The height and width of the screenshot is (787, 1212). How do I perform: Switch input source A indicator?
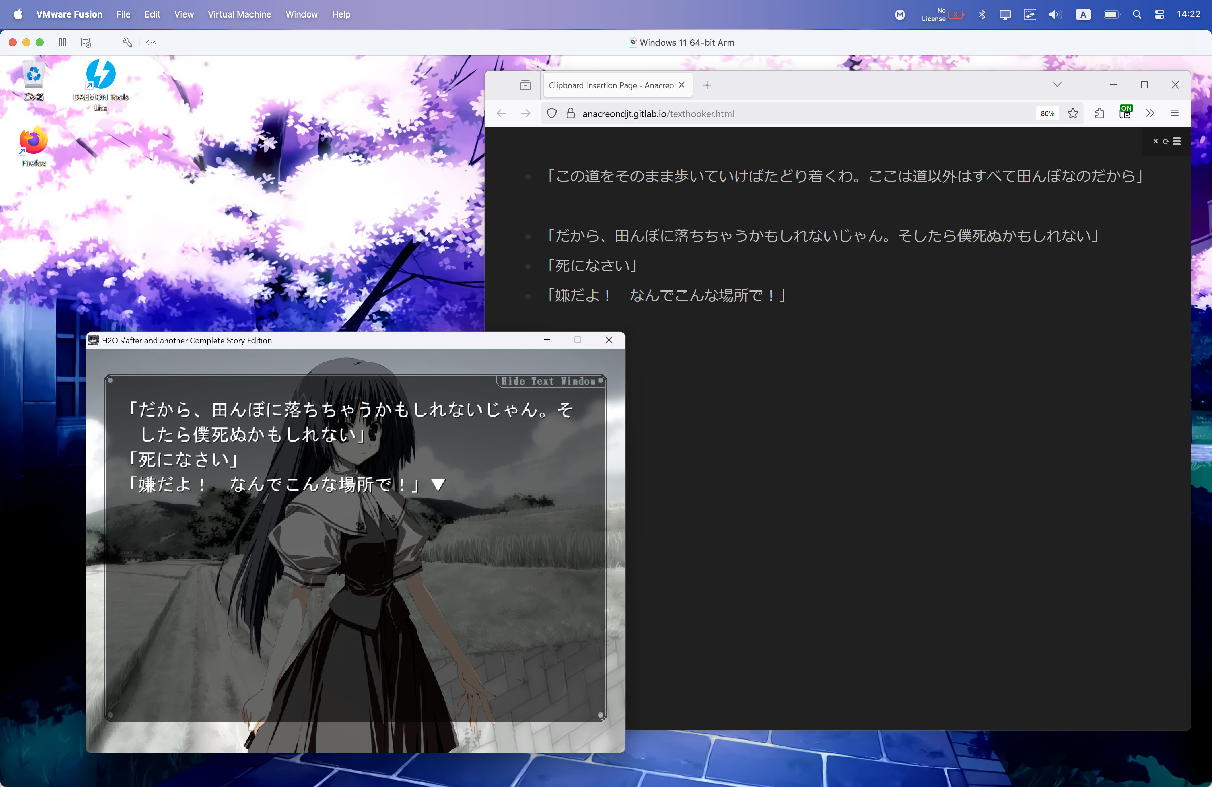pyautogui.click(x=1083, y=14)
